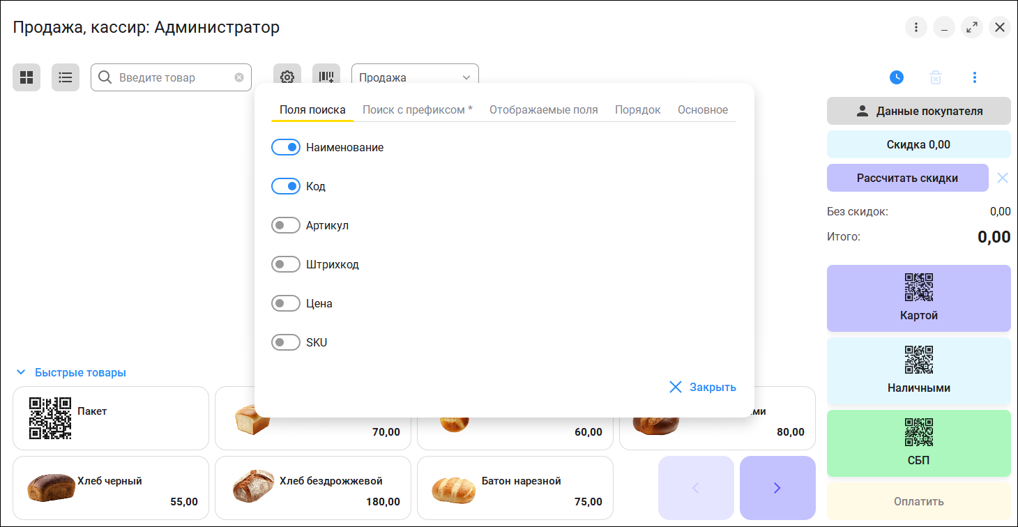Viewport: 1018px width, 527px height.
Task: Open the blue clock history icon
Action: 897,77
